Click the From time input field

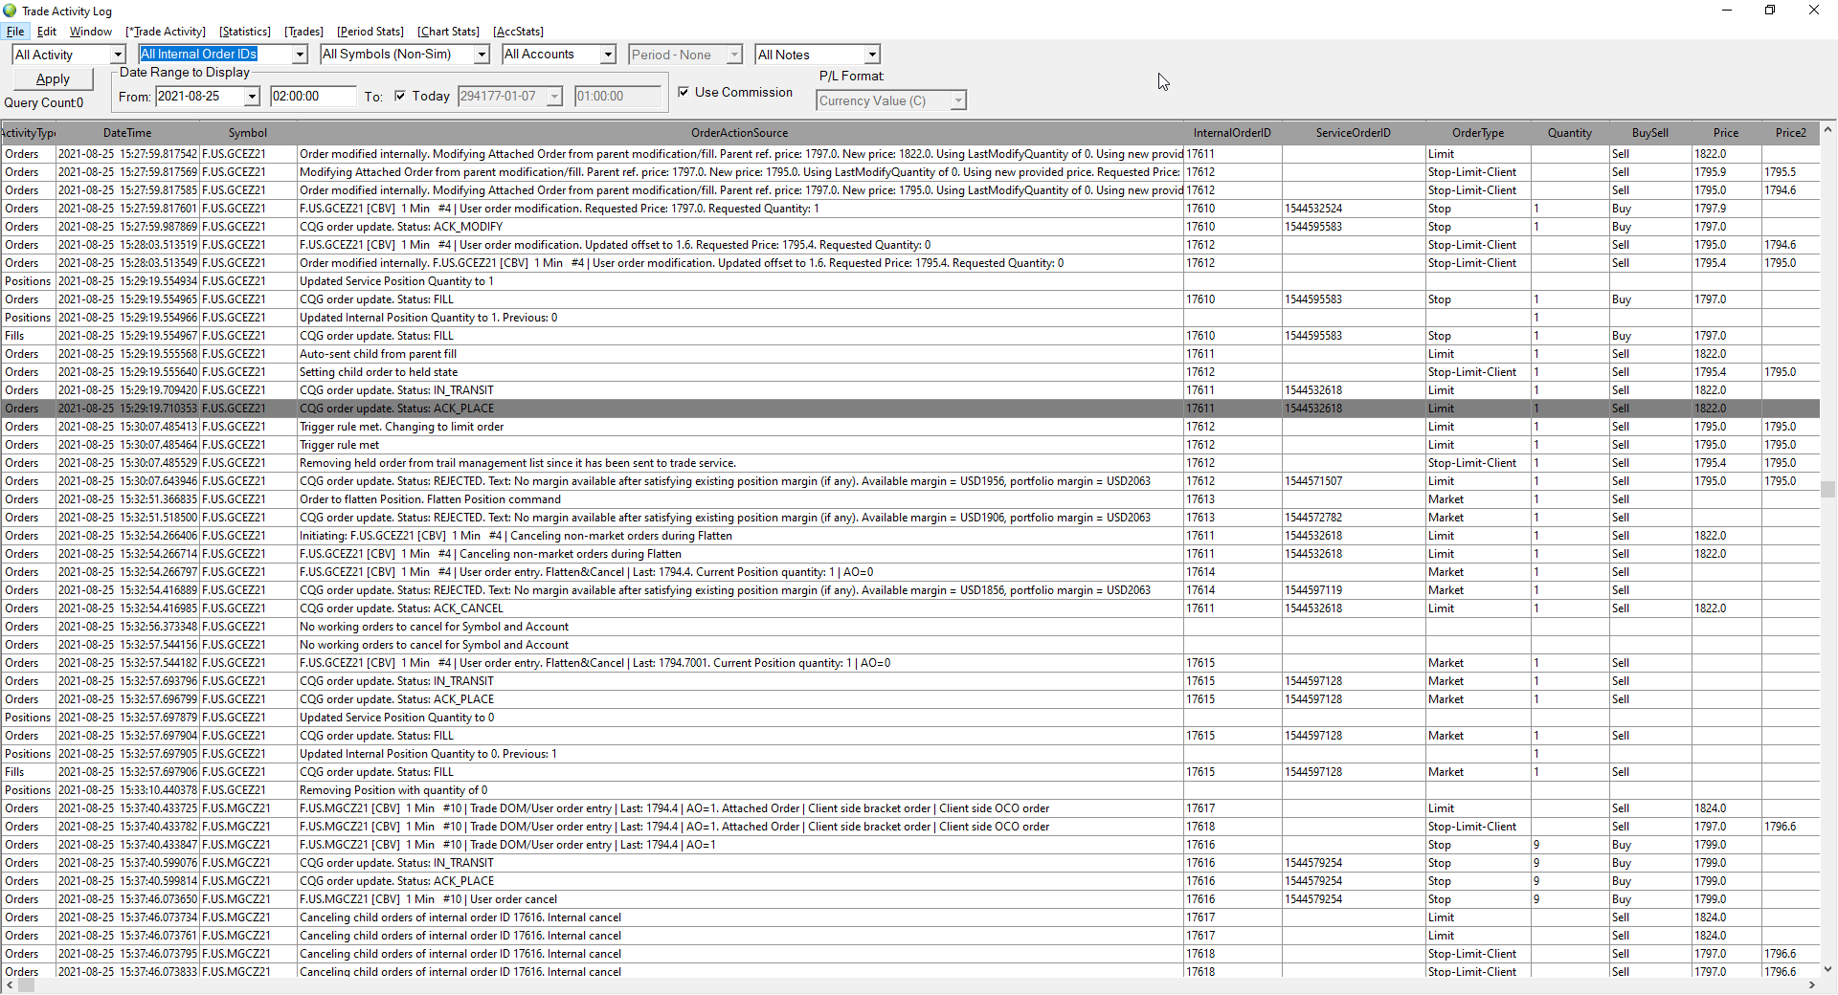pos(313,97)
